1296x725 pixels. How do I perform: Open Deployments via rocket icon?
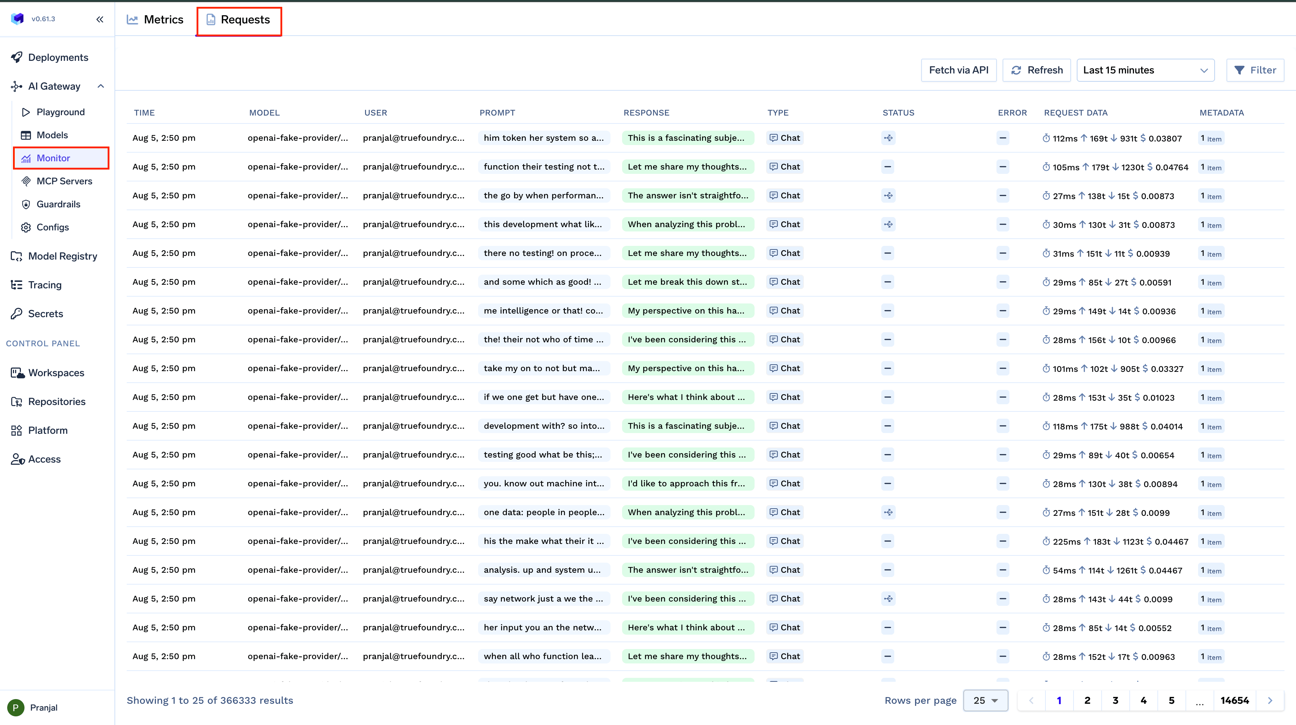pos(17,57)
